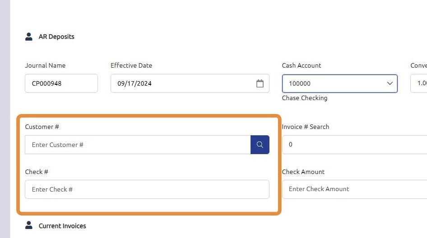Focus the Journal Name field CP000948
The height and width of the screenshot is (238, 427).
[61, 83]
